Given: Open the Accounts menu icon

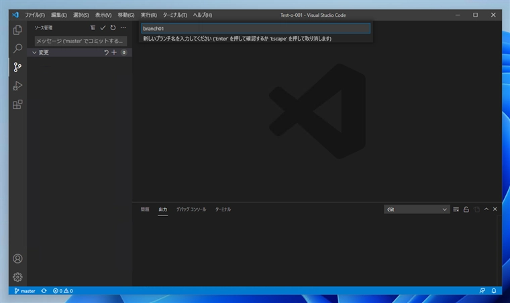Looking at the screenshot, I should pos(17,259).
